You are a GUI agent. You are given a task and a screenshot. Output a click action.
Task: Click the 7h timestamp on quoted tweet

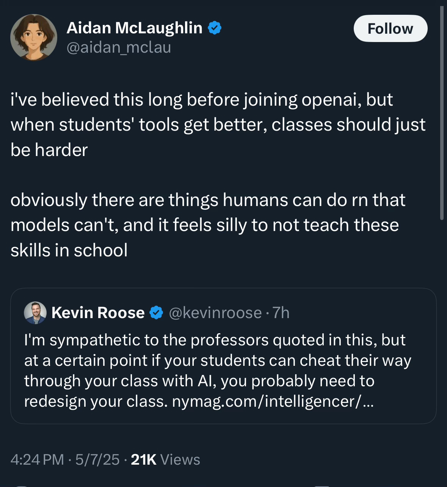click(x=281, y=313)
